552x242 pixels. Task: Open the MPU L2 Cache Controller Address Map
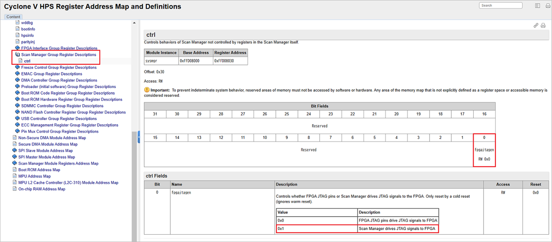[68, 183]
